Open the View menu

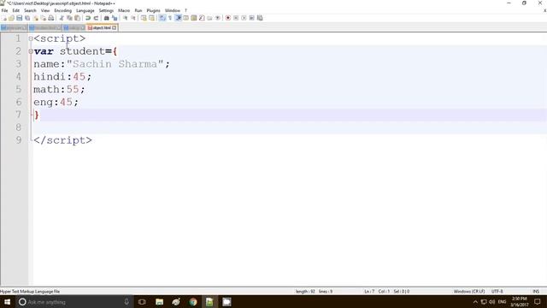(x=45, y=10)
